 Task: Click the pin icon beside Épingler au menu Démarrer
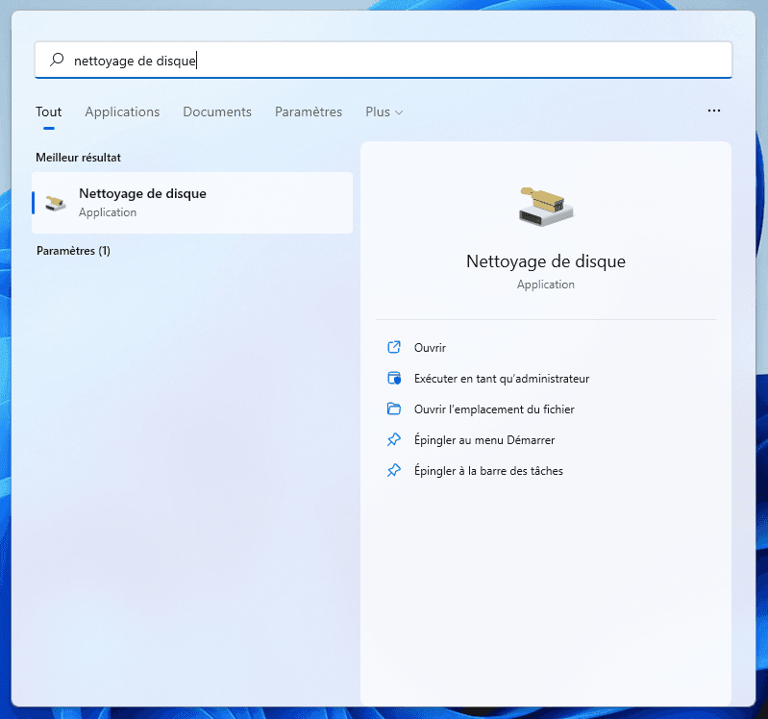tap(393, 440)
